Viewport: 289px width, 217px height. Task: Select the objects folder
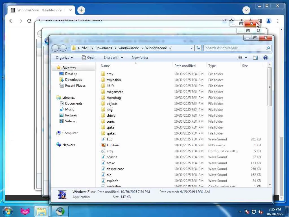pos(112,103)
